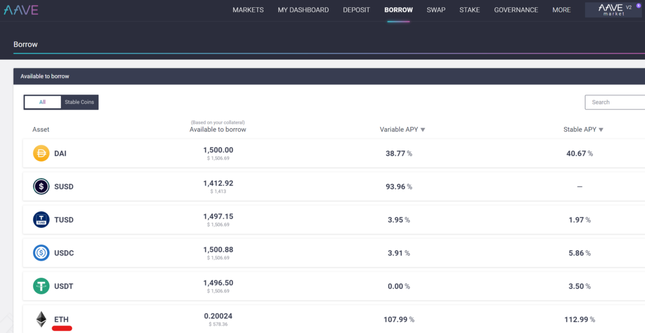Click USDC variable APY 3.91 %
Viewport: 645px width, 333px height.
pos(399,253)
